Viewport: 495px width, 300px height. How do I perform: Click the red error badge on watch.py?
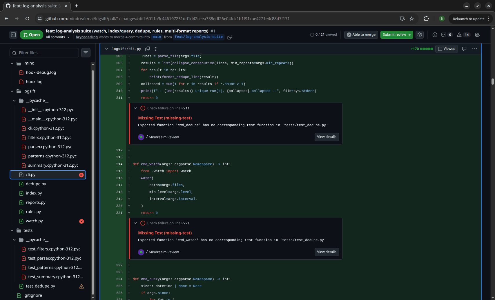81,221
